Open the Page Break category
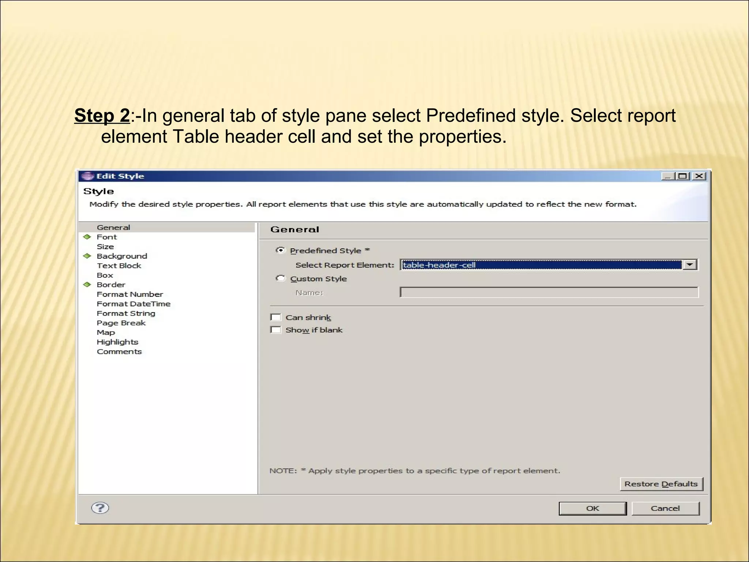Image resolution: width=749 pixels, height=562 pixels. [x=121, y=323]
